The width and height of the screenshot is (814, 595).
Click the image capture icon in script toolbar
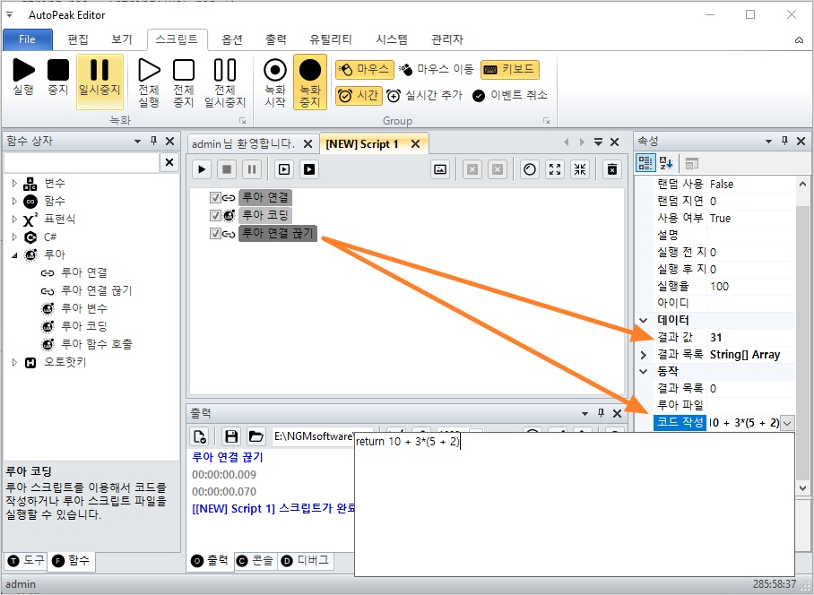(x=440, y=169)
